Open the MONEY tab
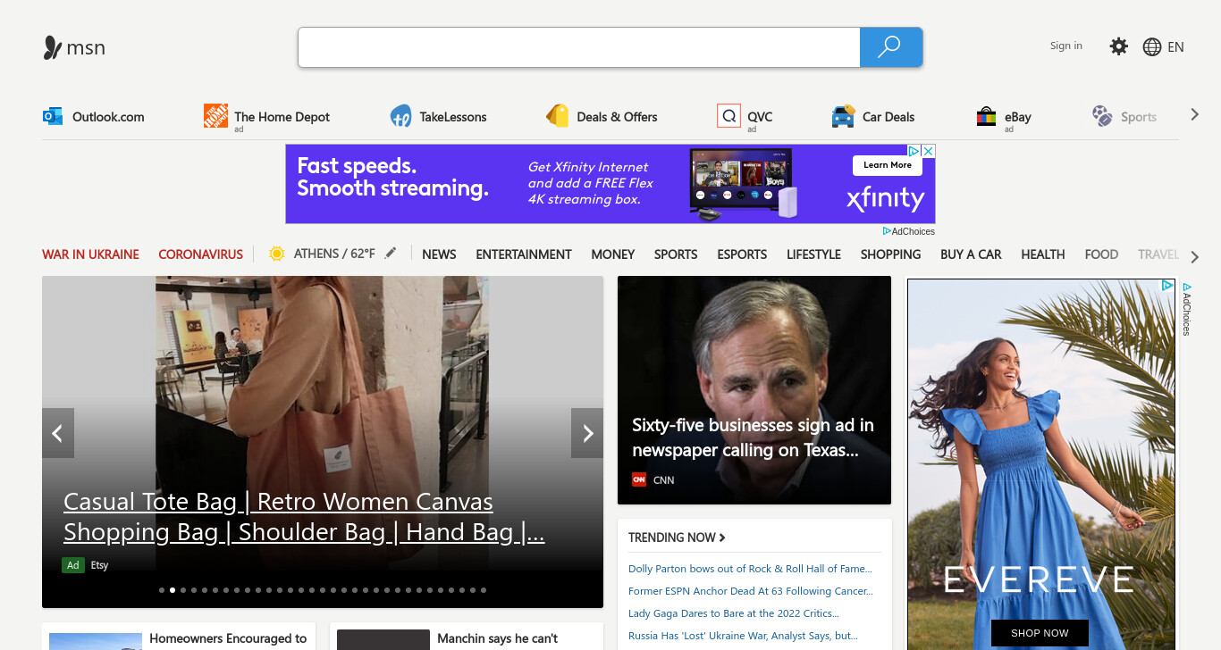The width and height of the screenshot is (1221, 650). [613, 254]
